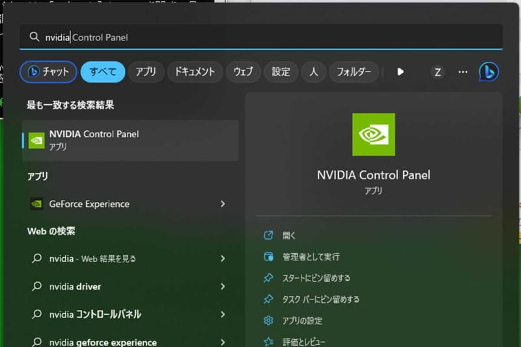Open the nvidia コントロールパネル web suggestion
The width and height of the screenshot is (521, 347).
click(130, 314)
